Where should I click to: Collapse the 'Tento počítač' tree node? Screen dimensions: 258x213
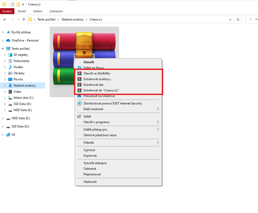tap(3, 48)
